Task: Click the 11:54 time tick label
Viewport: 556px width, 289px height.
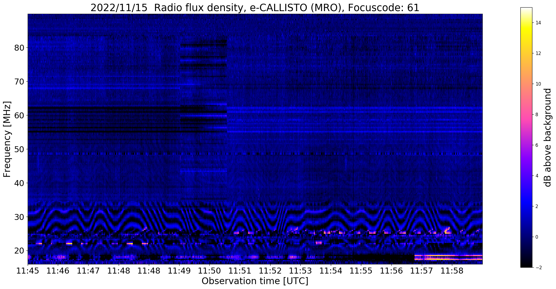Action: [331, 271]
